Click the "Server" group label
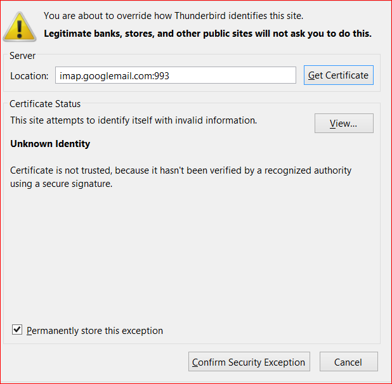The image size is (392, 384). pyautogui.click(x=23, y=56)
